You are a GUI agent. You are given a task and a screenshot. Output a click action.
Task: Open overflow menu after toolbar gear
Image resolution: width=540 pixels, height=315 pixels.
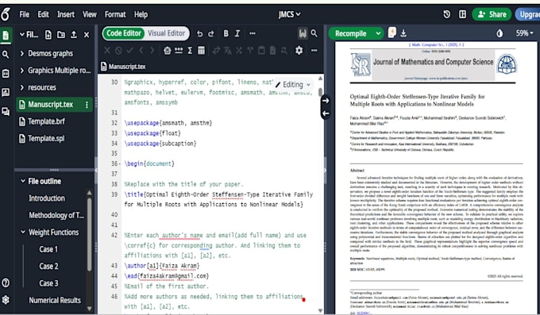pyautogui.click(x=314, y=50)
